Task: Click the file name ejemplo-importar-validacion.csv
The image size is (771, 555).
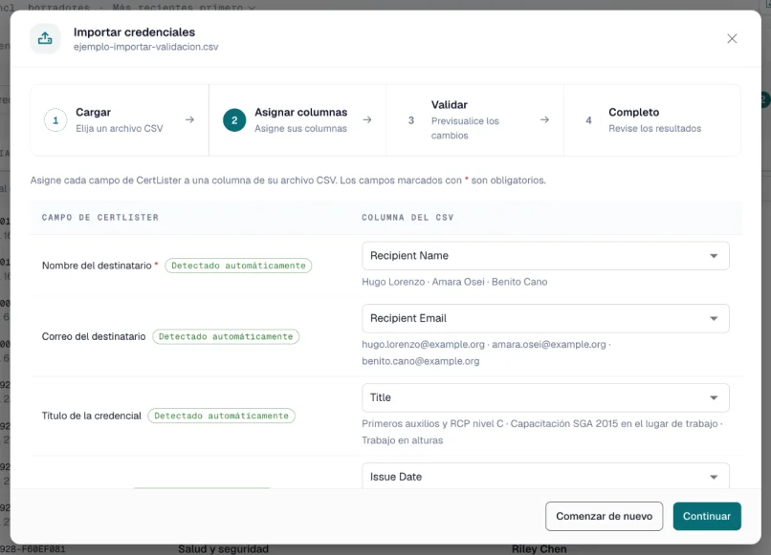Action: pyautogui.click(x=146, y=47)
